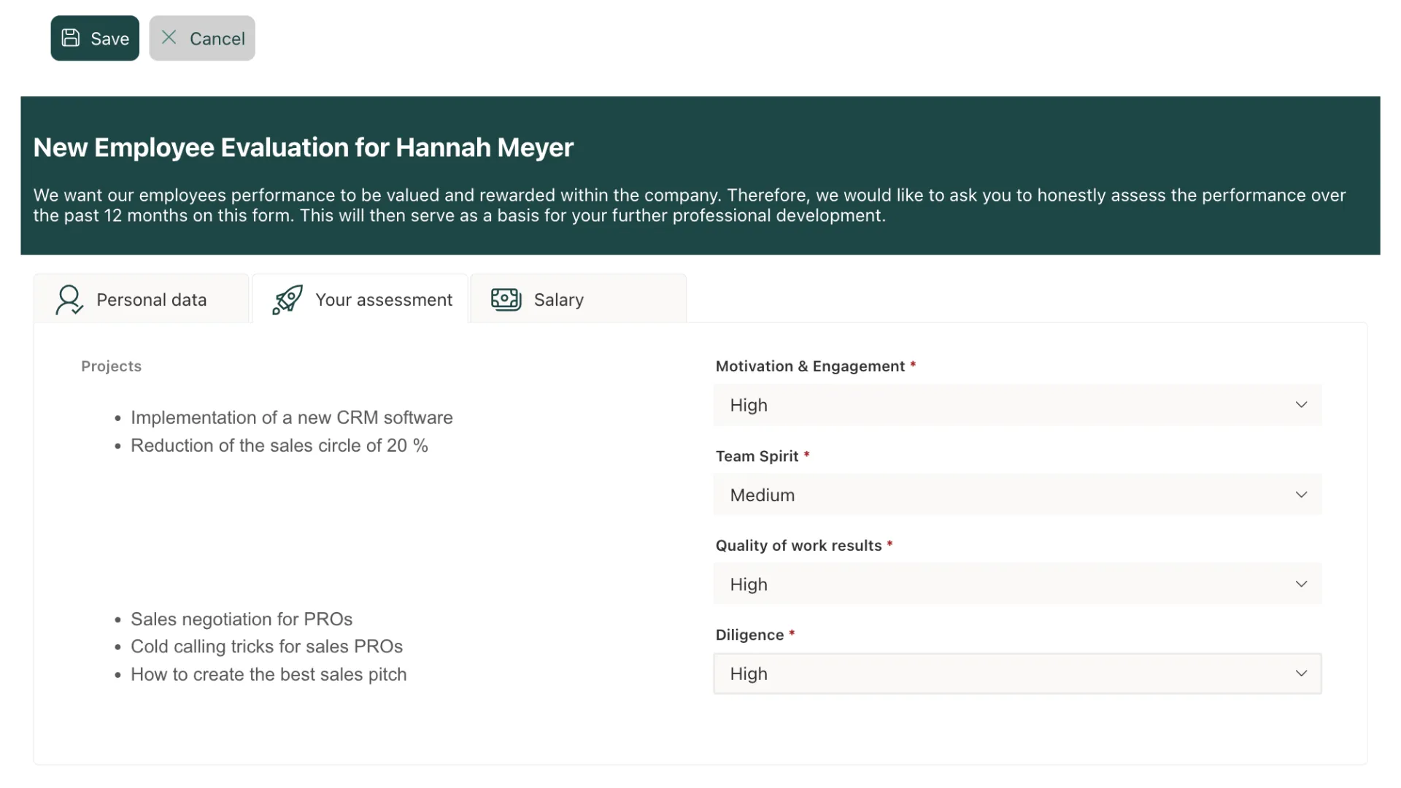This screenshot has height=788, width=1401.
Task: Click the Motivation & Engagement chevron arrow
Action: coord(1301,405)
